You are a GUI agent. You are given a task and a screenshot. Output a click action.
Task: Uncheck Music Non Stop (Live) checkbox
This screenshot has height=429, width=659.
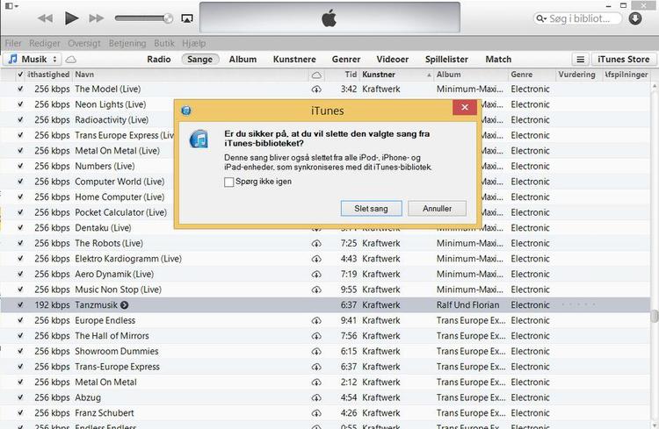[20, 290]
